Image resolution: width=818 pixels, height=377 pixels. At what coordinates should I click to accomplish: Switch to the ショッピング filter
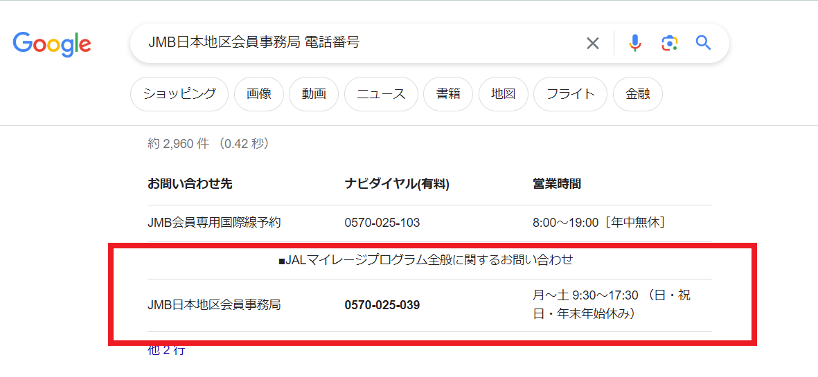(179, 94)
